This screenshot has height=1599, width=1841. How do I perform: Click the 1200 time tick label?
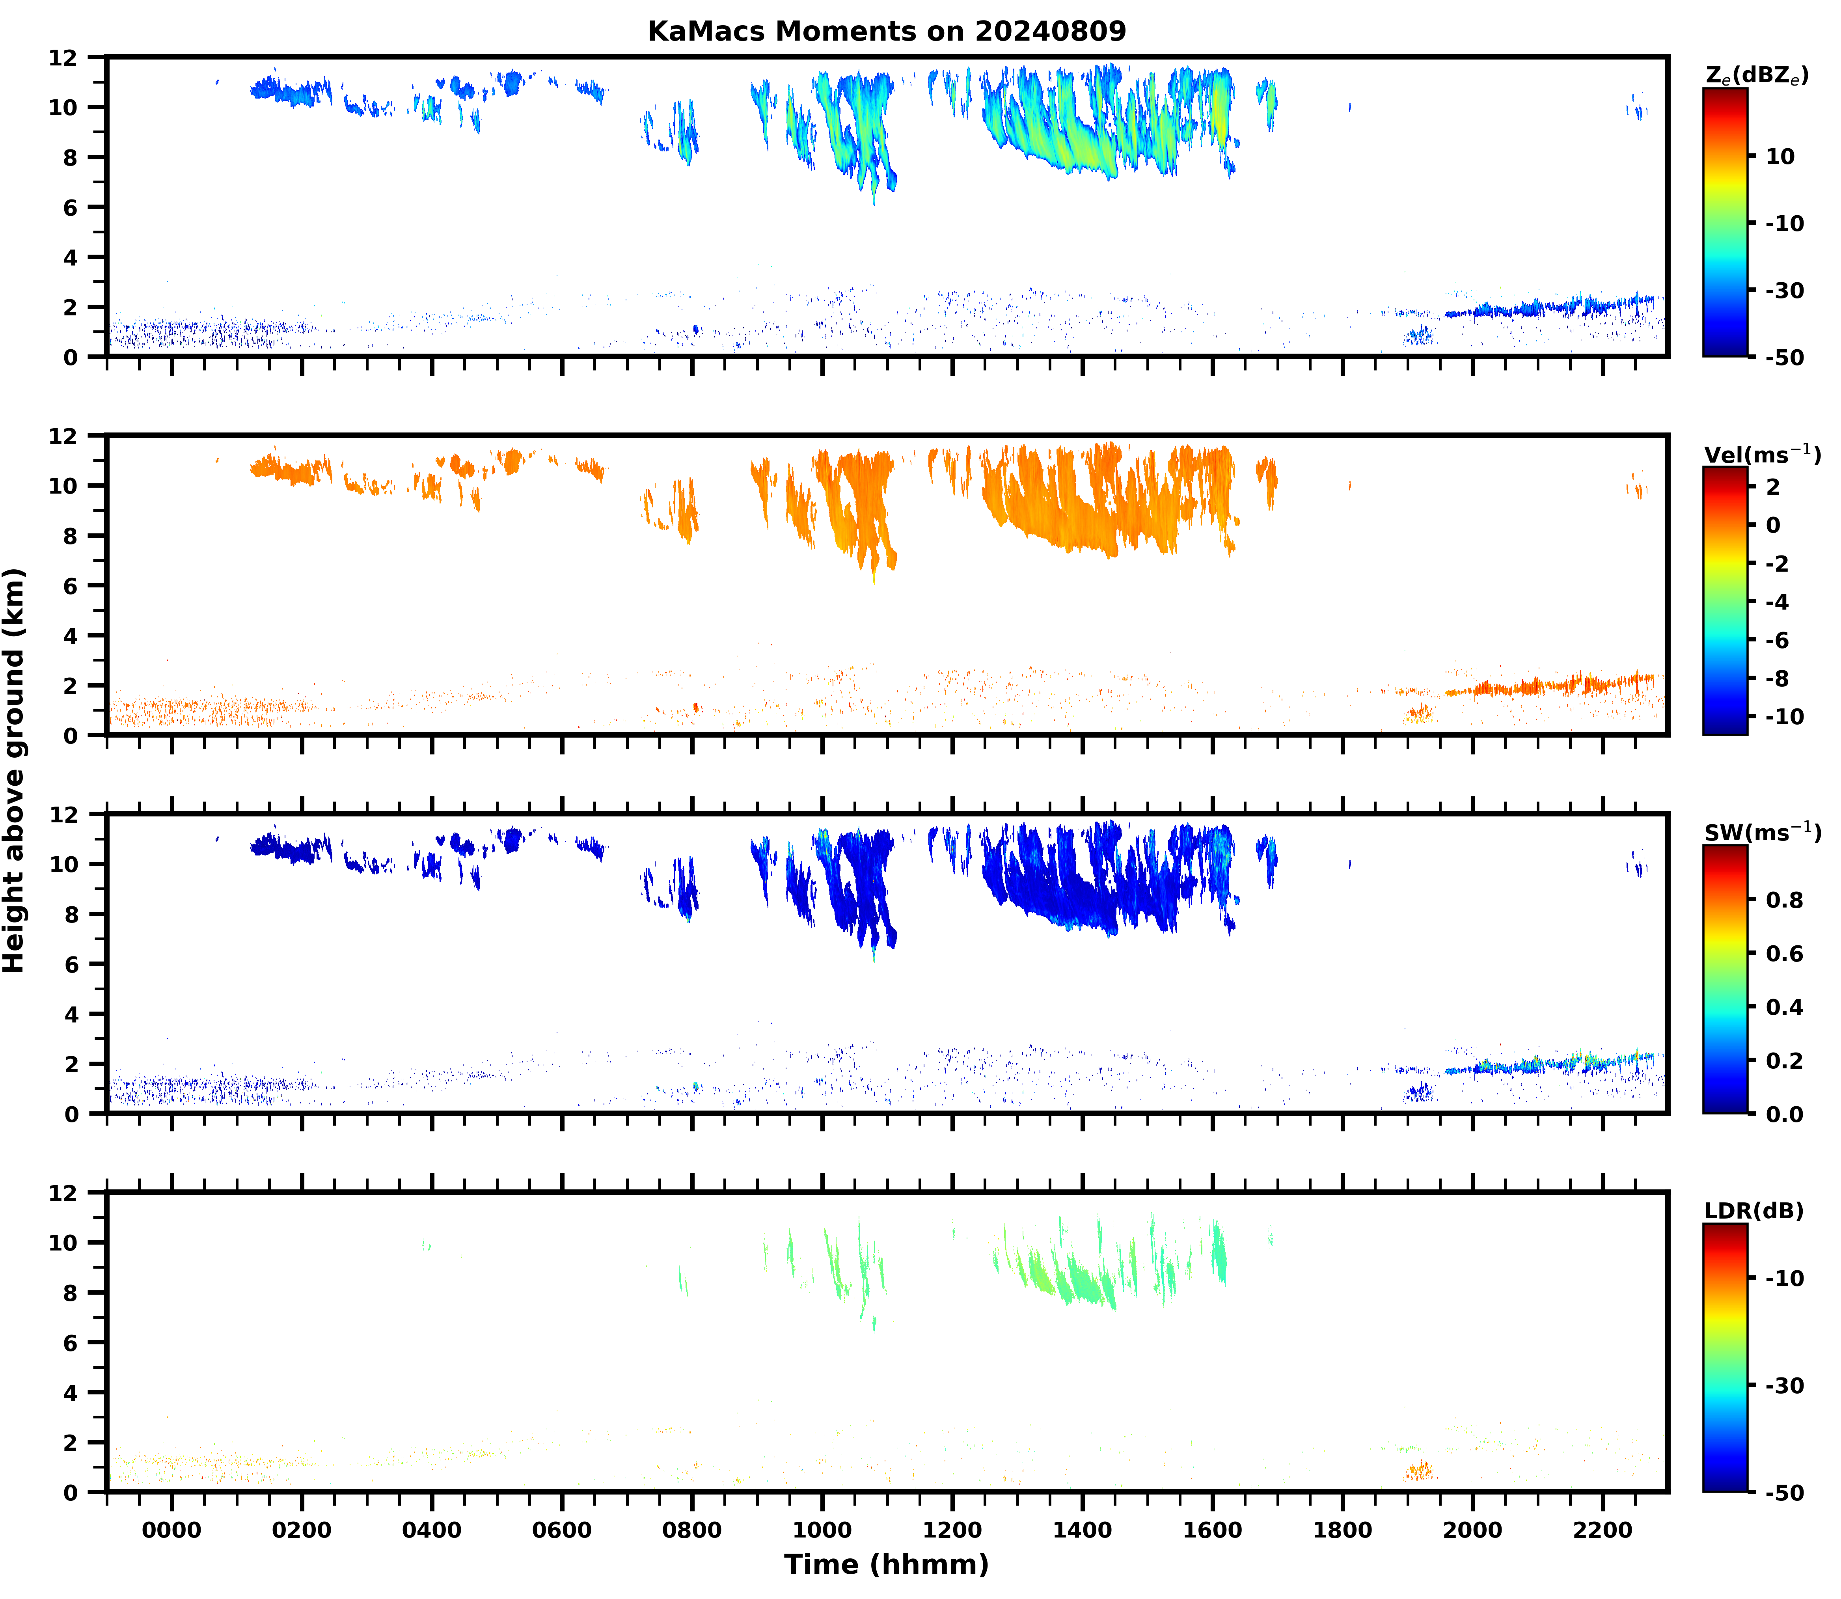[952, 1530]
